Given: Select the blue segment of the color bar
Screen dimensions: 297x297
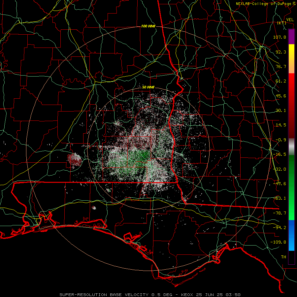Looking at the screenshot, I should (x=291, y=235).
